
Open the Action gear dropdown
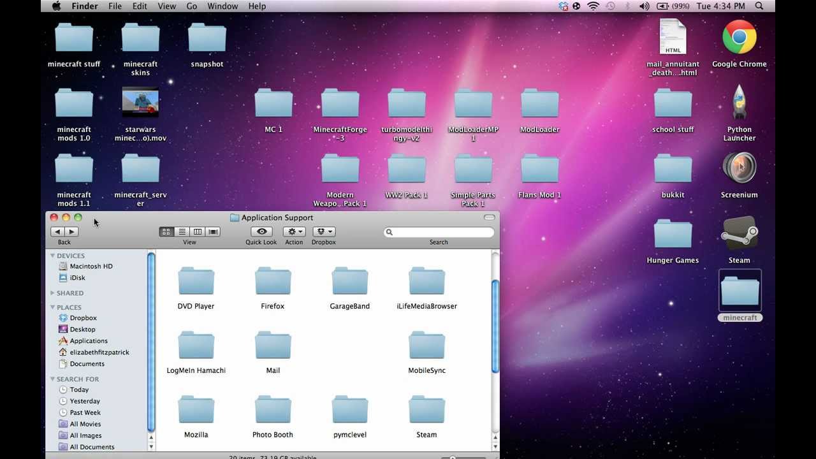pos(294,231)
